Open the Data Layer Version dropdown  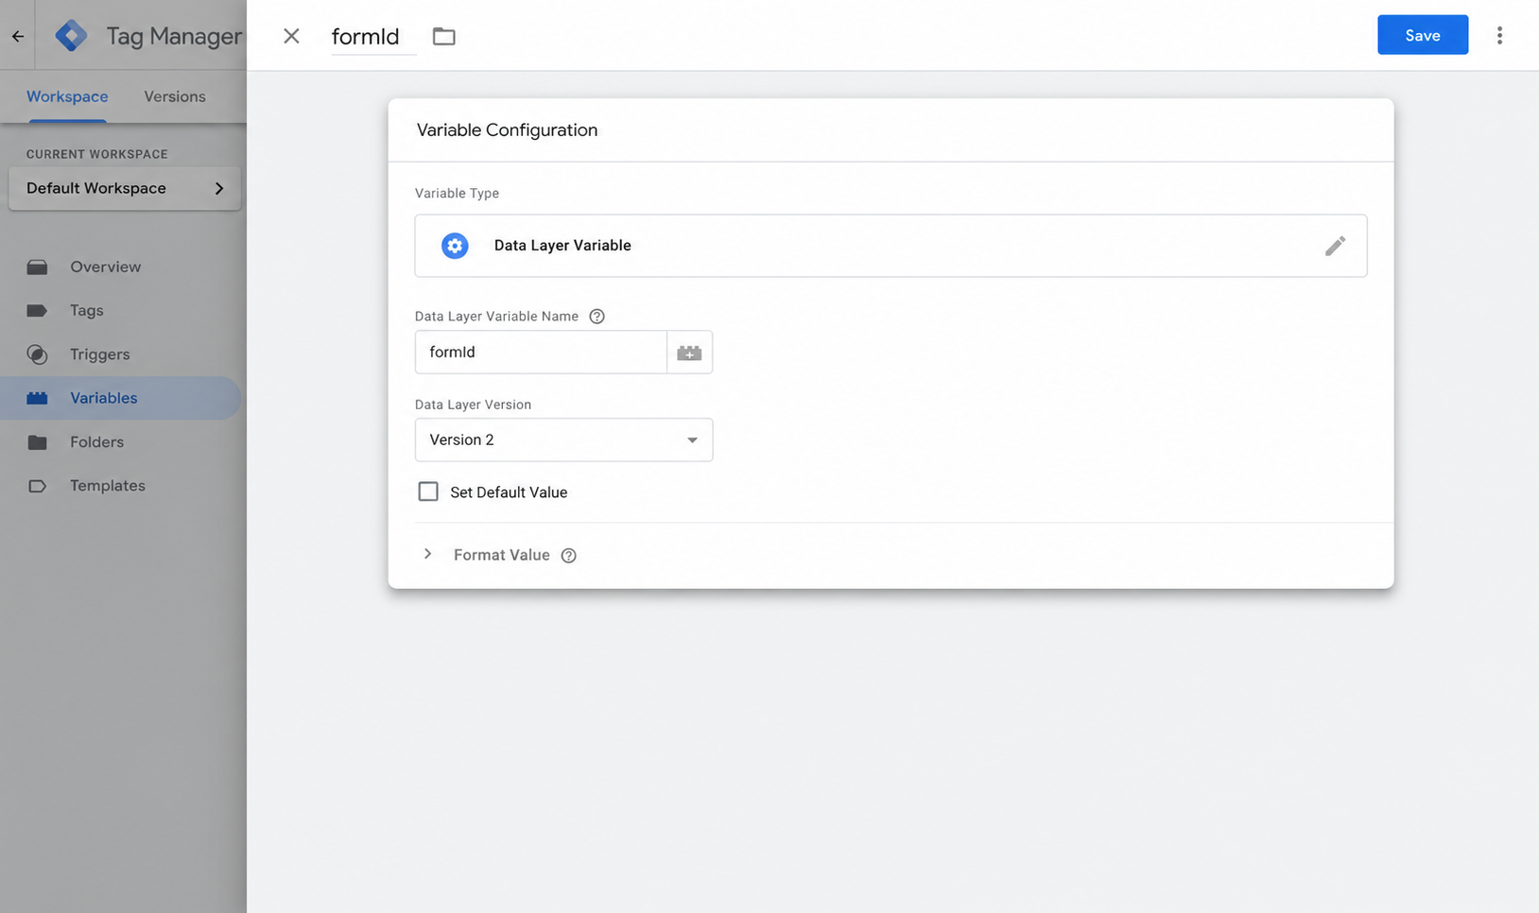click(563, 439)
